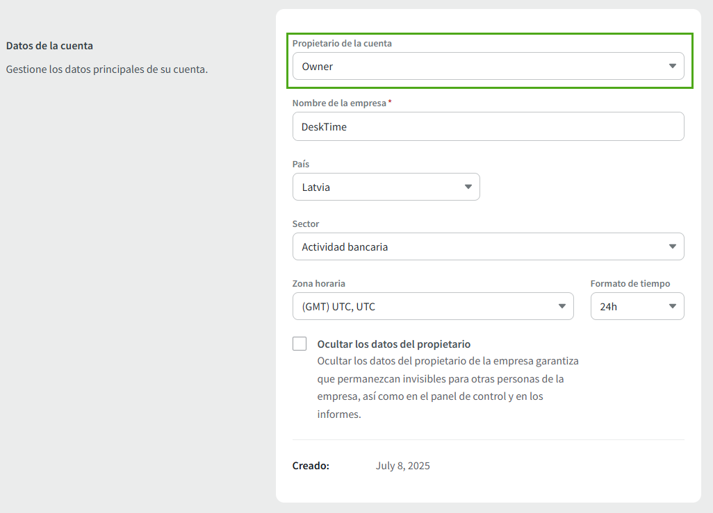This screenshot has width=713, height=513.
Task: Click the 'Gestione los datos principales' description text
Action: [x=106, y=69]
